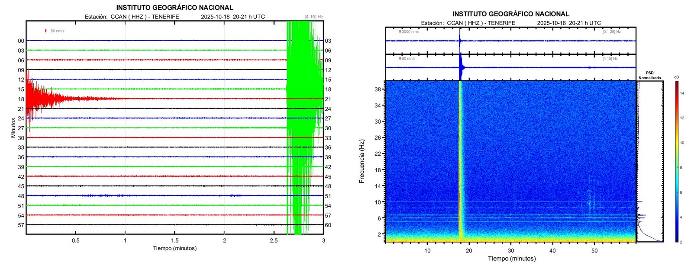Click the 2025-10-18 20-21 h UTC date above the spectrogram
The width and height of the screenshot is (691, 272).
(569, 23)
